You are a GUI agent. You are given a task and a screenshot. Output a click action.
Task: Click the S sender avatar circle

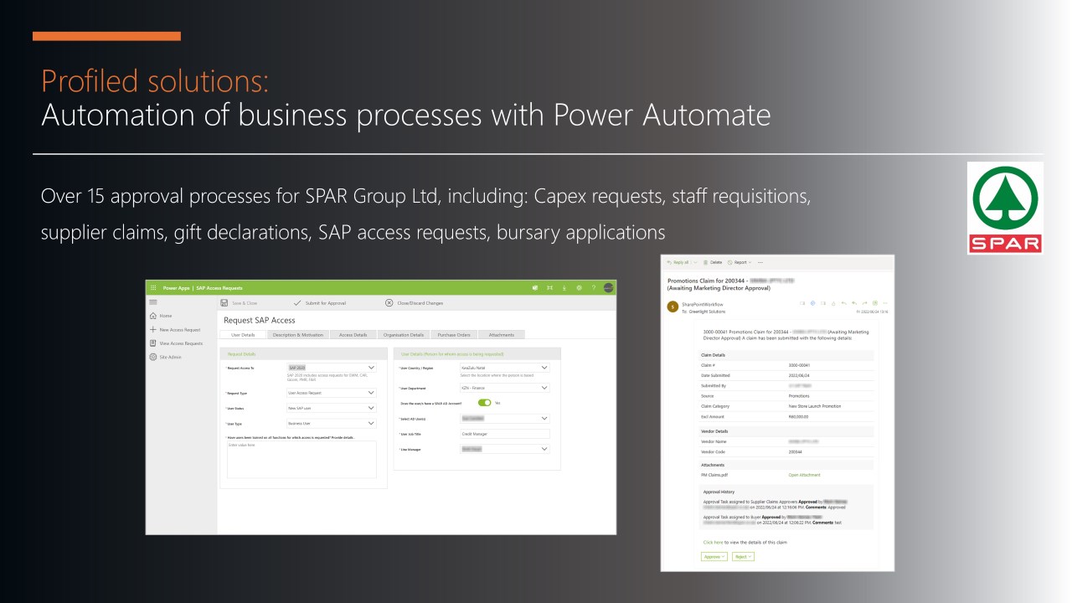[x=673, y=307]
